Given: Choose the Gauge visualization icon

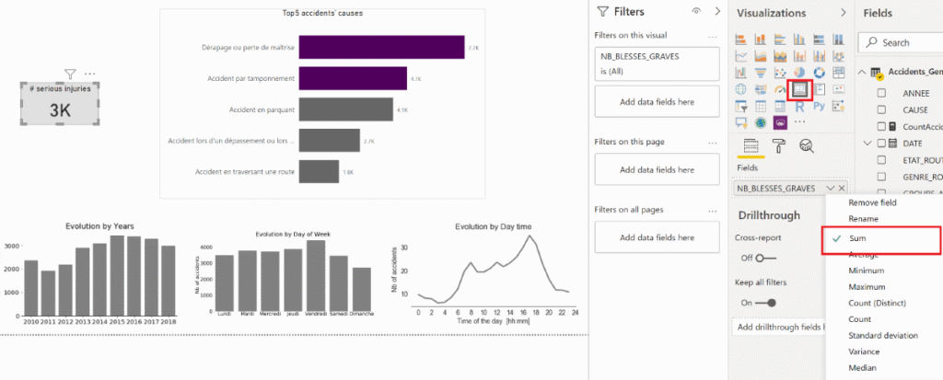Looking at the screenshot, I should point(781,89).
